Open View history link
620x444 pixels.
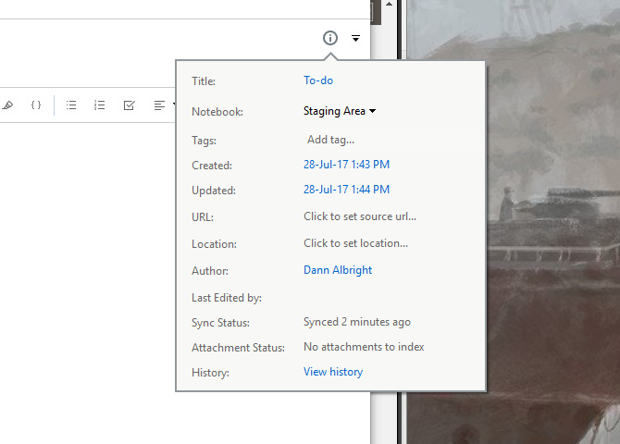coord(333,372)
